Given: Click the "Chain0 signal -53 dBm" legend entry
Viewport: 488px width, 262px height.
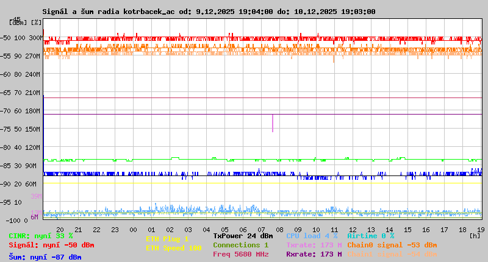Looking at the screenshot, I should pyautogui.click(x=392, y=245).
